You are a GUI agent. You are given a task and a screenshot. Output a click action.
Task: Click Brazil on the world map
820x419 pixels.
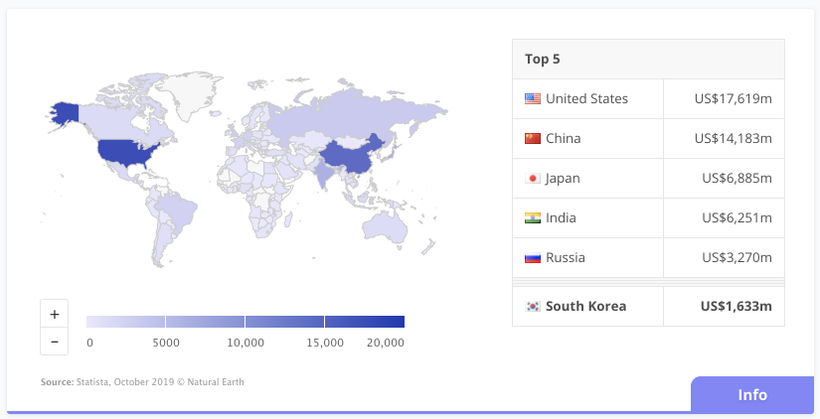click(175, 211)
